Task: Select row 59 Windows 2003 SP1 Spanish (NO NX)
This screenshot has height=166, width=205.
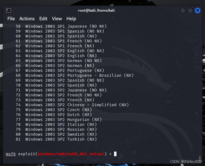Action: click(x=60, y=31)
